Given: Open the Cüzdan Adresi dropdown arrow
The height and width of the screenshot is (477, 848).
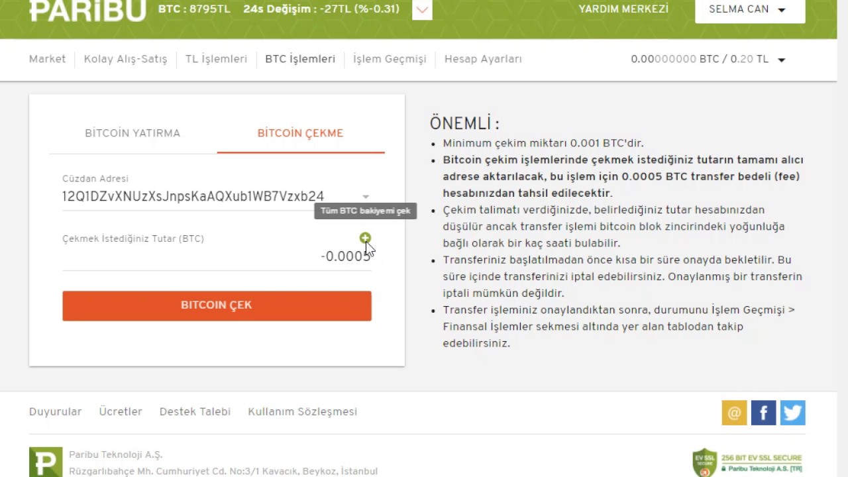Looking at the screenshot, I should (366, 197).
